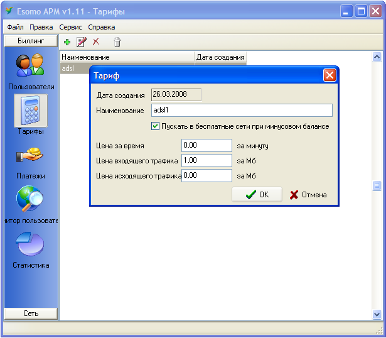Screen dimensions: 386x338
Task: Select the Тарифы calculator icon
Action: click(x=31, y=111)
